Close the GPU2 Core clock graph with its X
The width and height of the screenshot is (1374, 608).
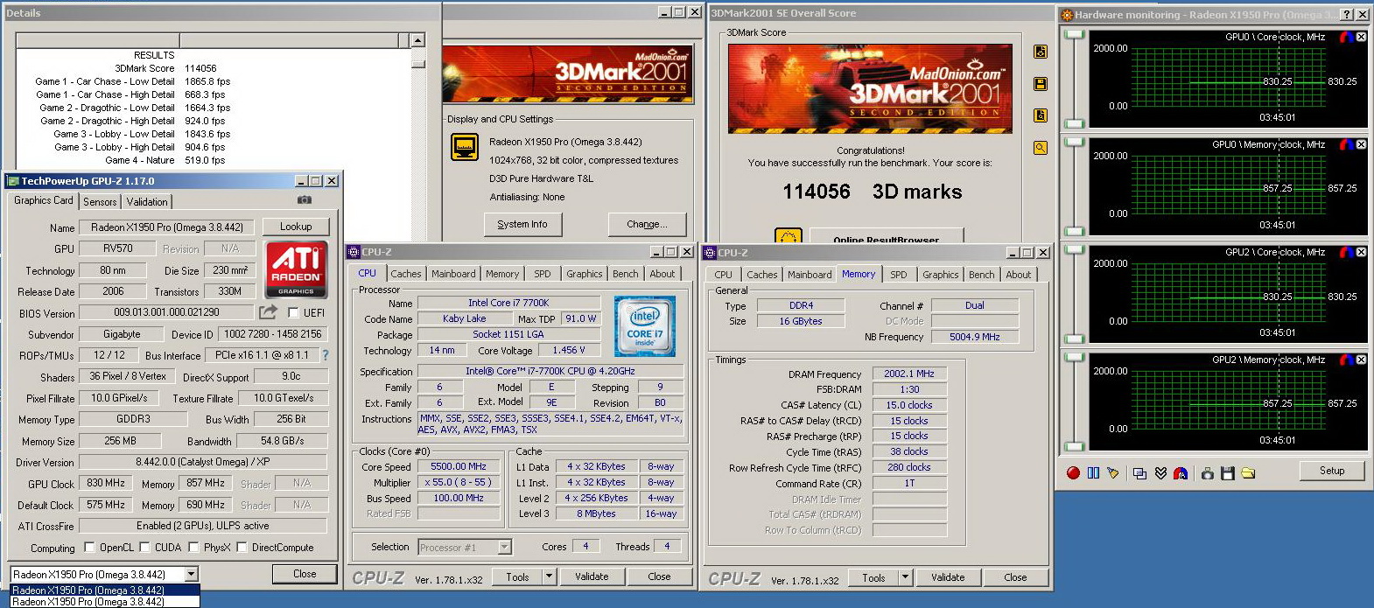[1361, 252]
